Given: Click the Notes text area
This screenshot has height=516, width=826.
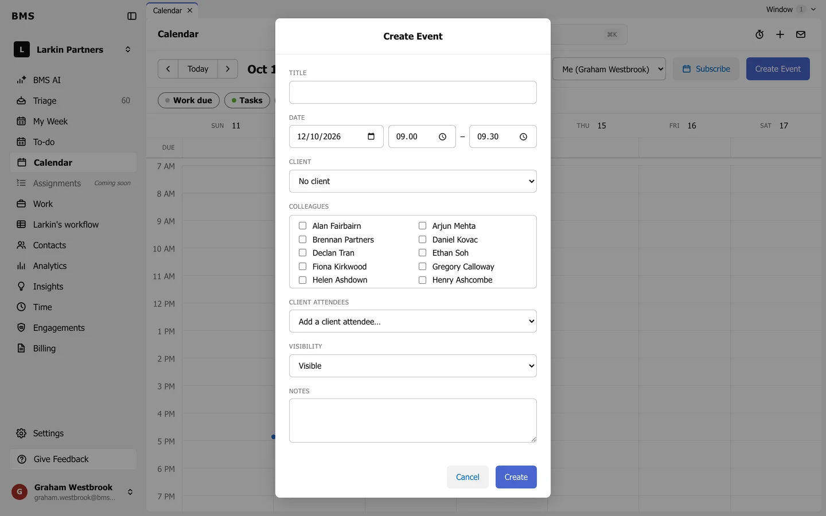Looking at the screenshot, I should tap(413, 420).
